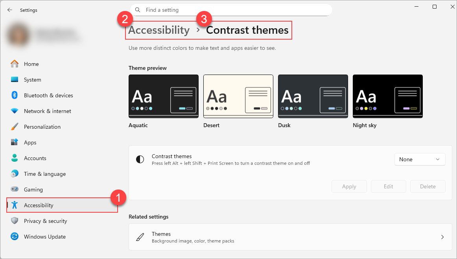Select the Aquatic theme preview
Screen dimensions: 457x259
coord(164,96)
